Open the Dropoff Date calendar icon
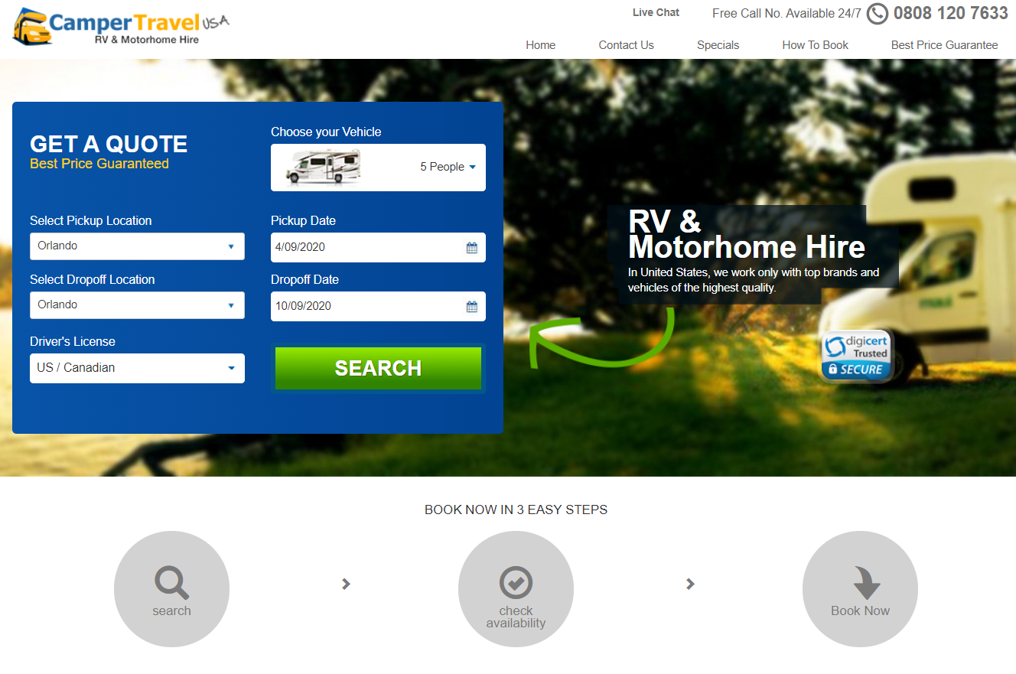Image resolution: width=1016 pixels, height=674 pixels. click(471, 307)
